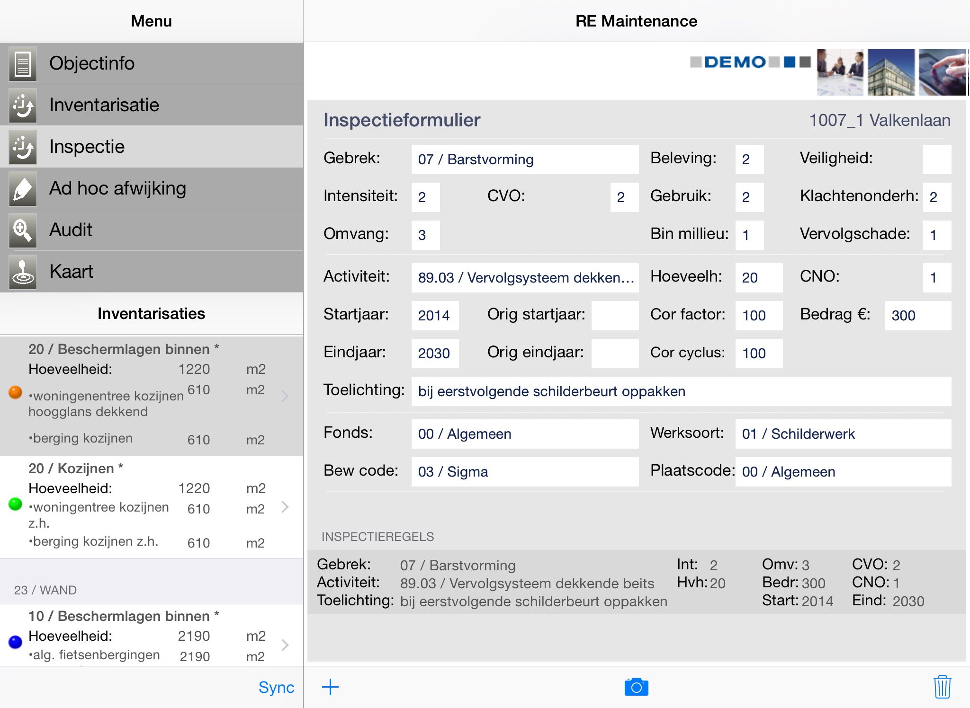This screenshot has height=708, width=970.
Task: Tap the Inventarisaties list heading
Action: [x=152, y=314]
